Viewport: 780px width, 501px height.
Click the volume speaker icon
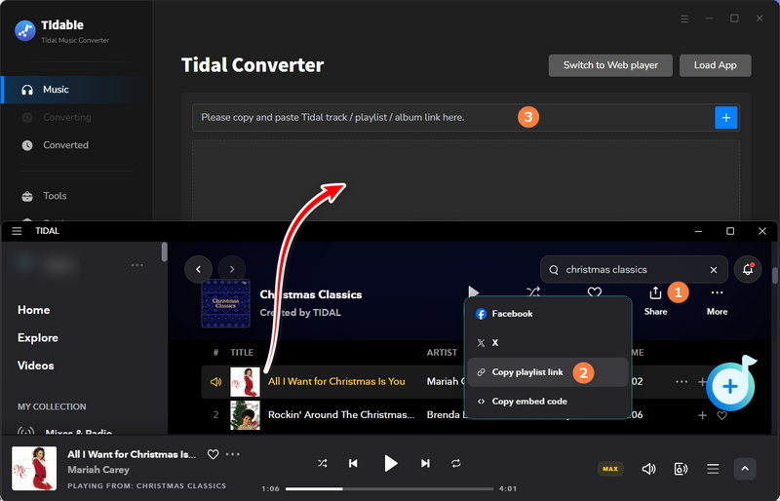648,469
